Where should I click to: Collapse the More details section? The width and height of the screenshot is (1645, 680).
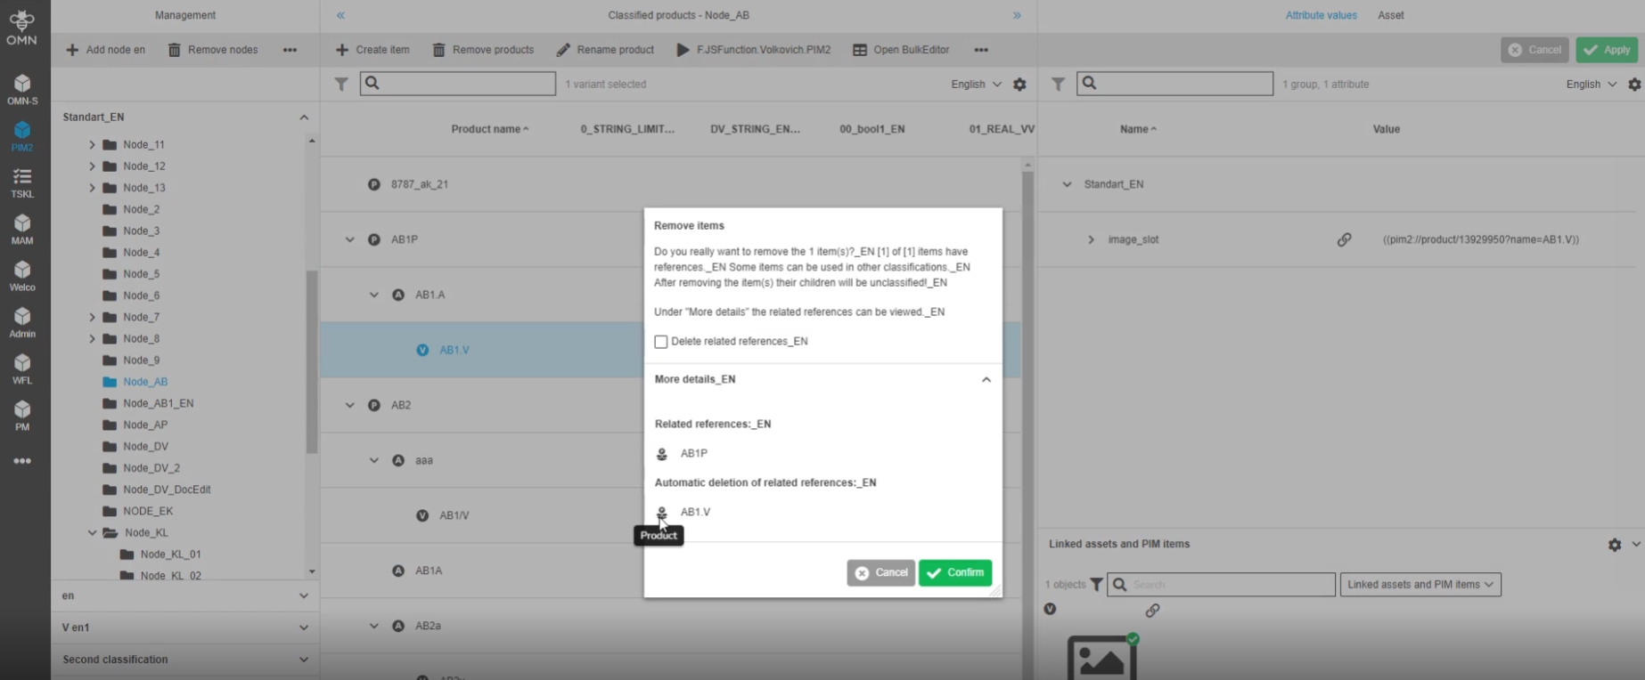(986, 379)
